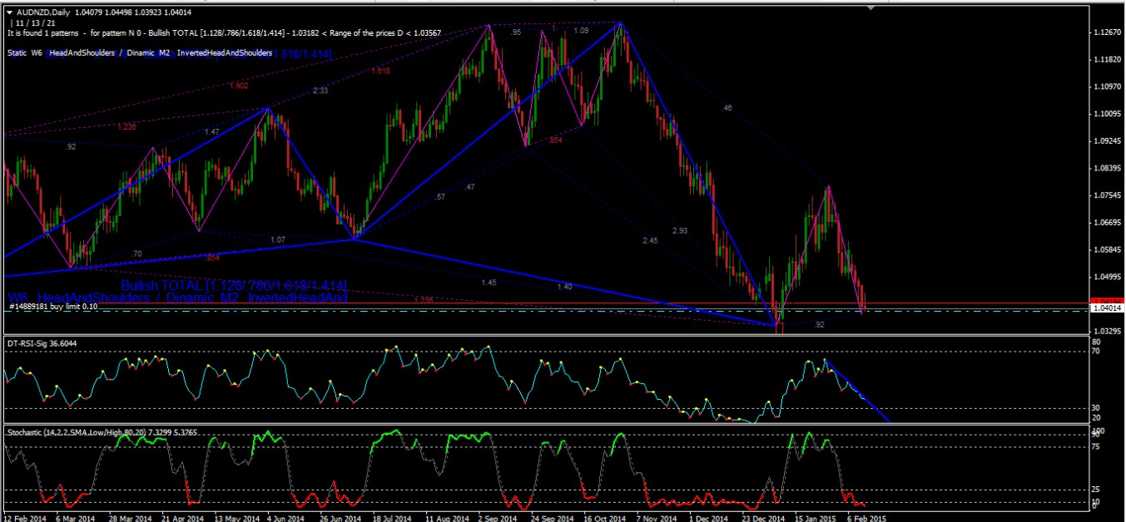
Task: Click the red 1.902 ratio label
Action: point(238,86)
